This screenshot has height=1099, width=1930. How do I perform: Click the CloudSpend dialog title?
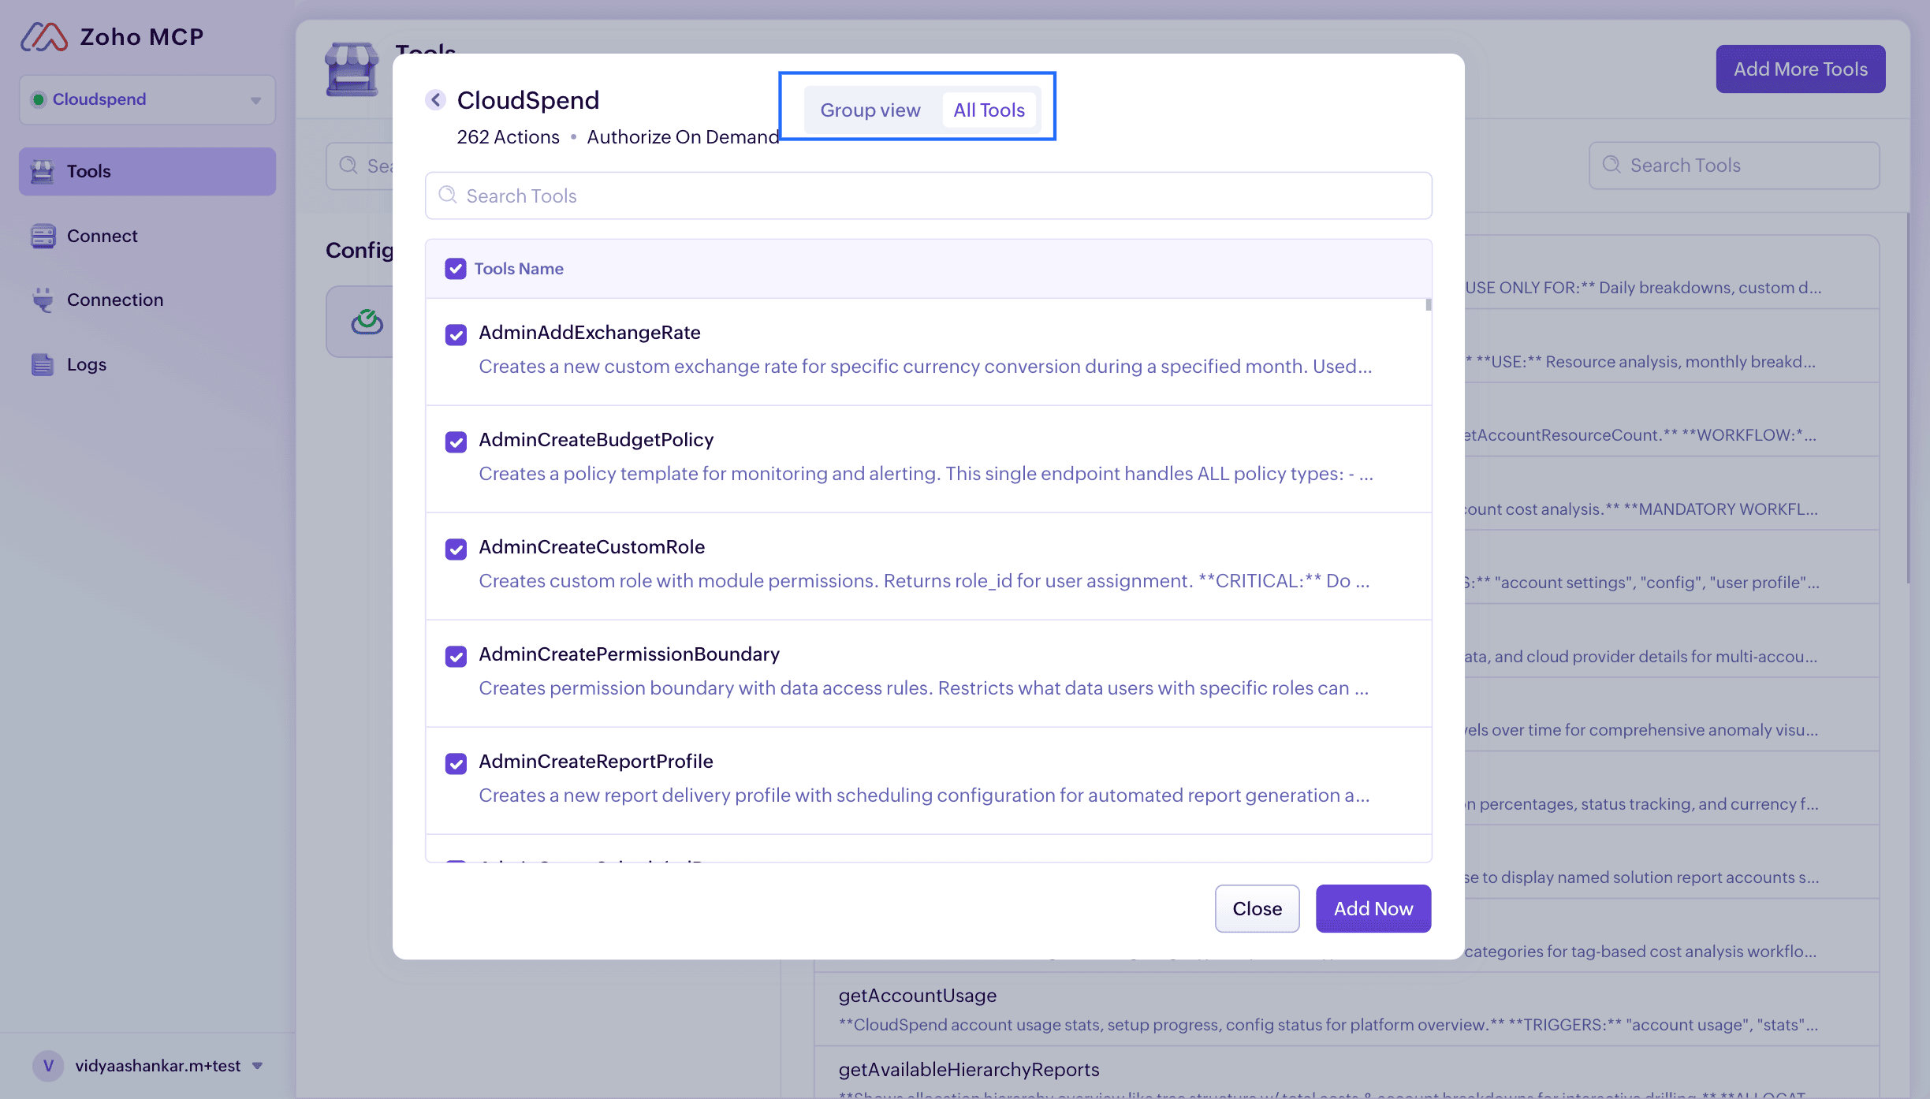click(x=528, y=100)
